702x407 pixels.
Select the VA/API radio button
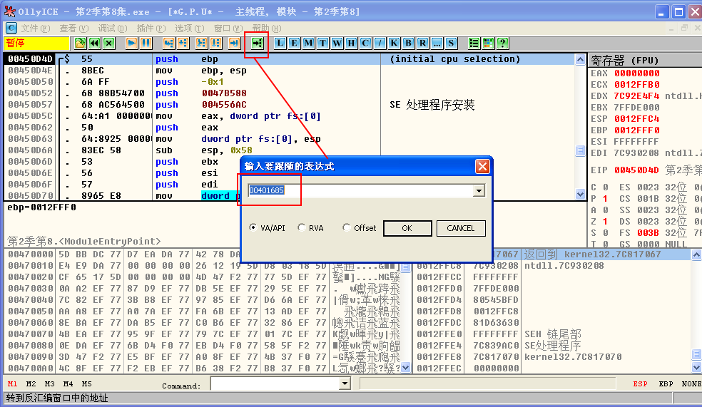(253, 227)
